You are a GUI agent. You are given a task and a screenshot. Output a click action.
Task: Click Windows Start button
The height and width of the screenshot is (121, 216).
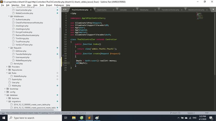4,118
